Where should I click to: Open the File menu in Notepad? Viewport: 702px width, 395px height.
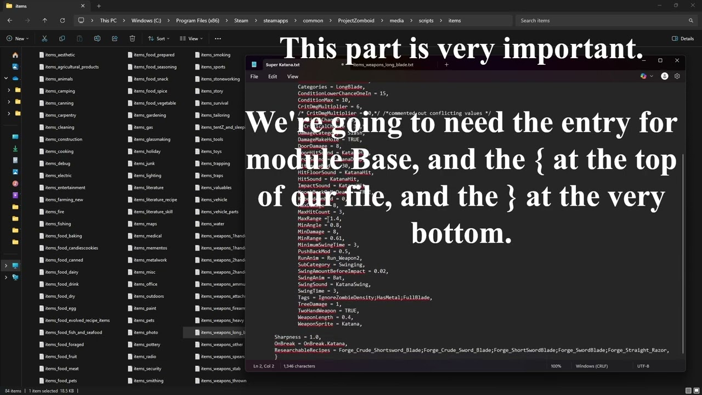254,76
